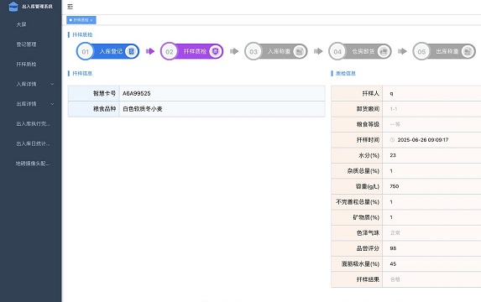Expand the 入库详情 sidebar menu

(x=31, y=84)
